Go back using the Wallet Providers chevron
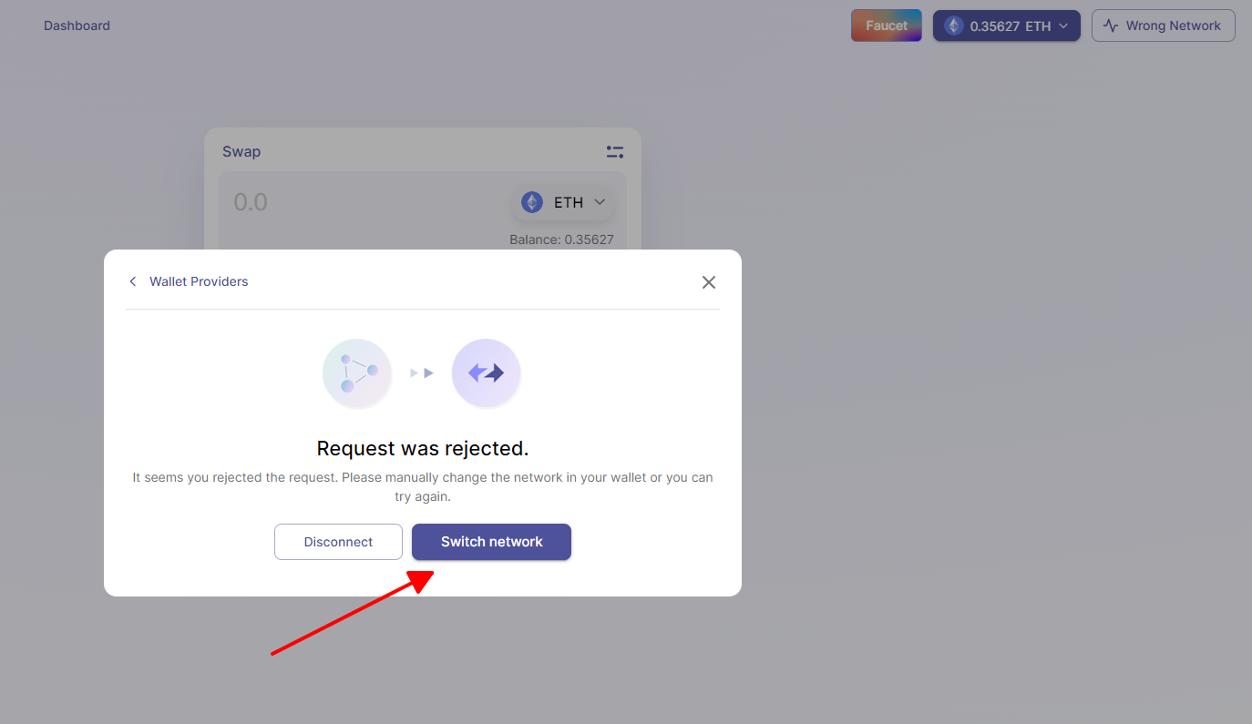The width and height of the screenshot is (1252, 724). [133, 281]
